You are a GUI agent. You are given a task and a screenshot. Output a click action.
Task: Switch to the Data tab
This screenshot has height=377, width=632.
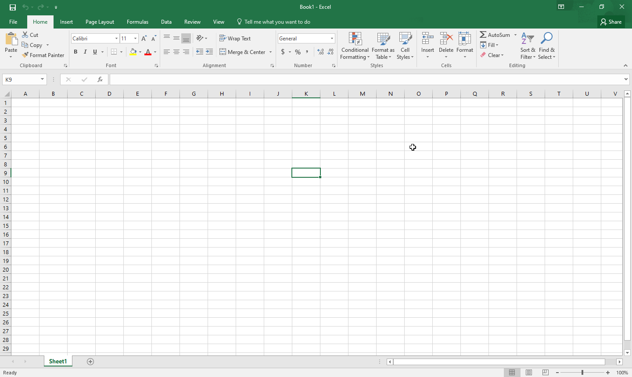tap(166, 22)
